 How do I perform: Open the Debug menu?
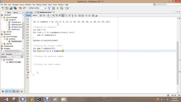[x=39, y=5]
